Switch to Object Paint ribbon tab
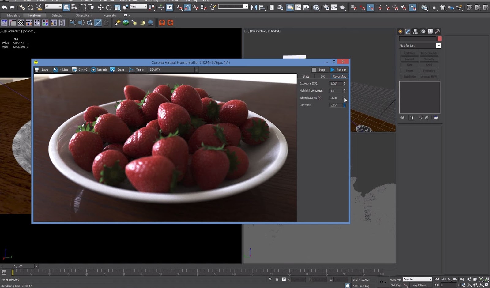490x288 pixels. (x=84, y=15)
